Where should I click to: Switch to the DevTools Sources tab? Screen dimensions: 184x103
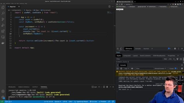(x=146, y=49)
